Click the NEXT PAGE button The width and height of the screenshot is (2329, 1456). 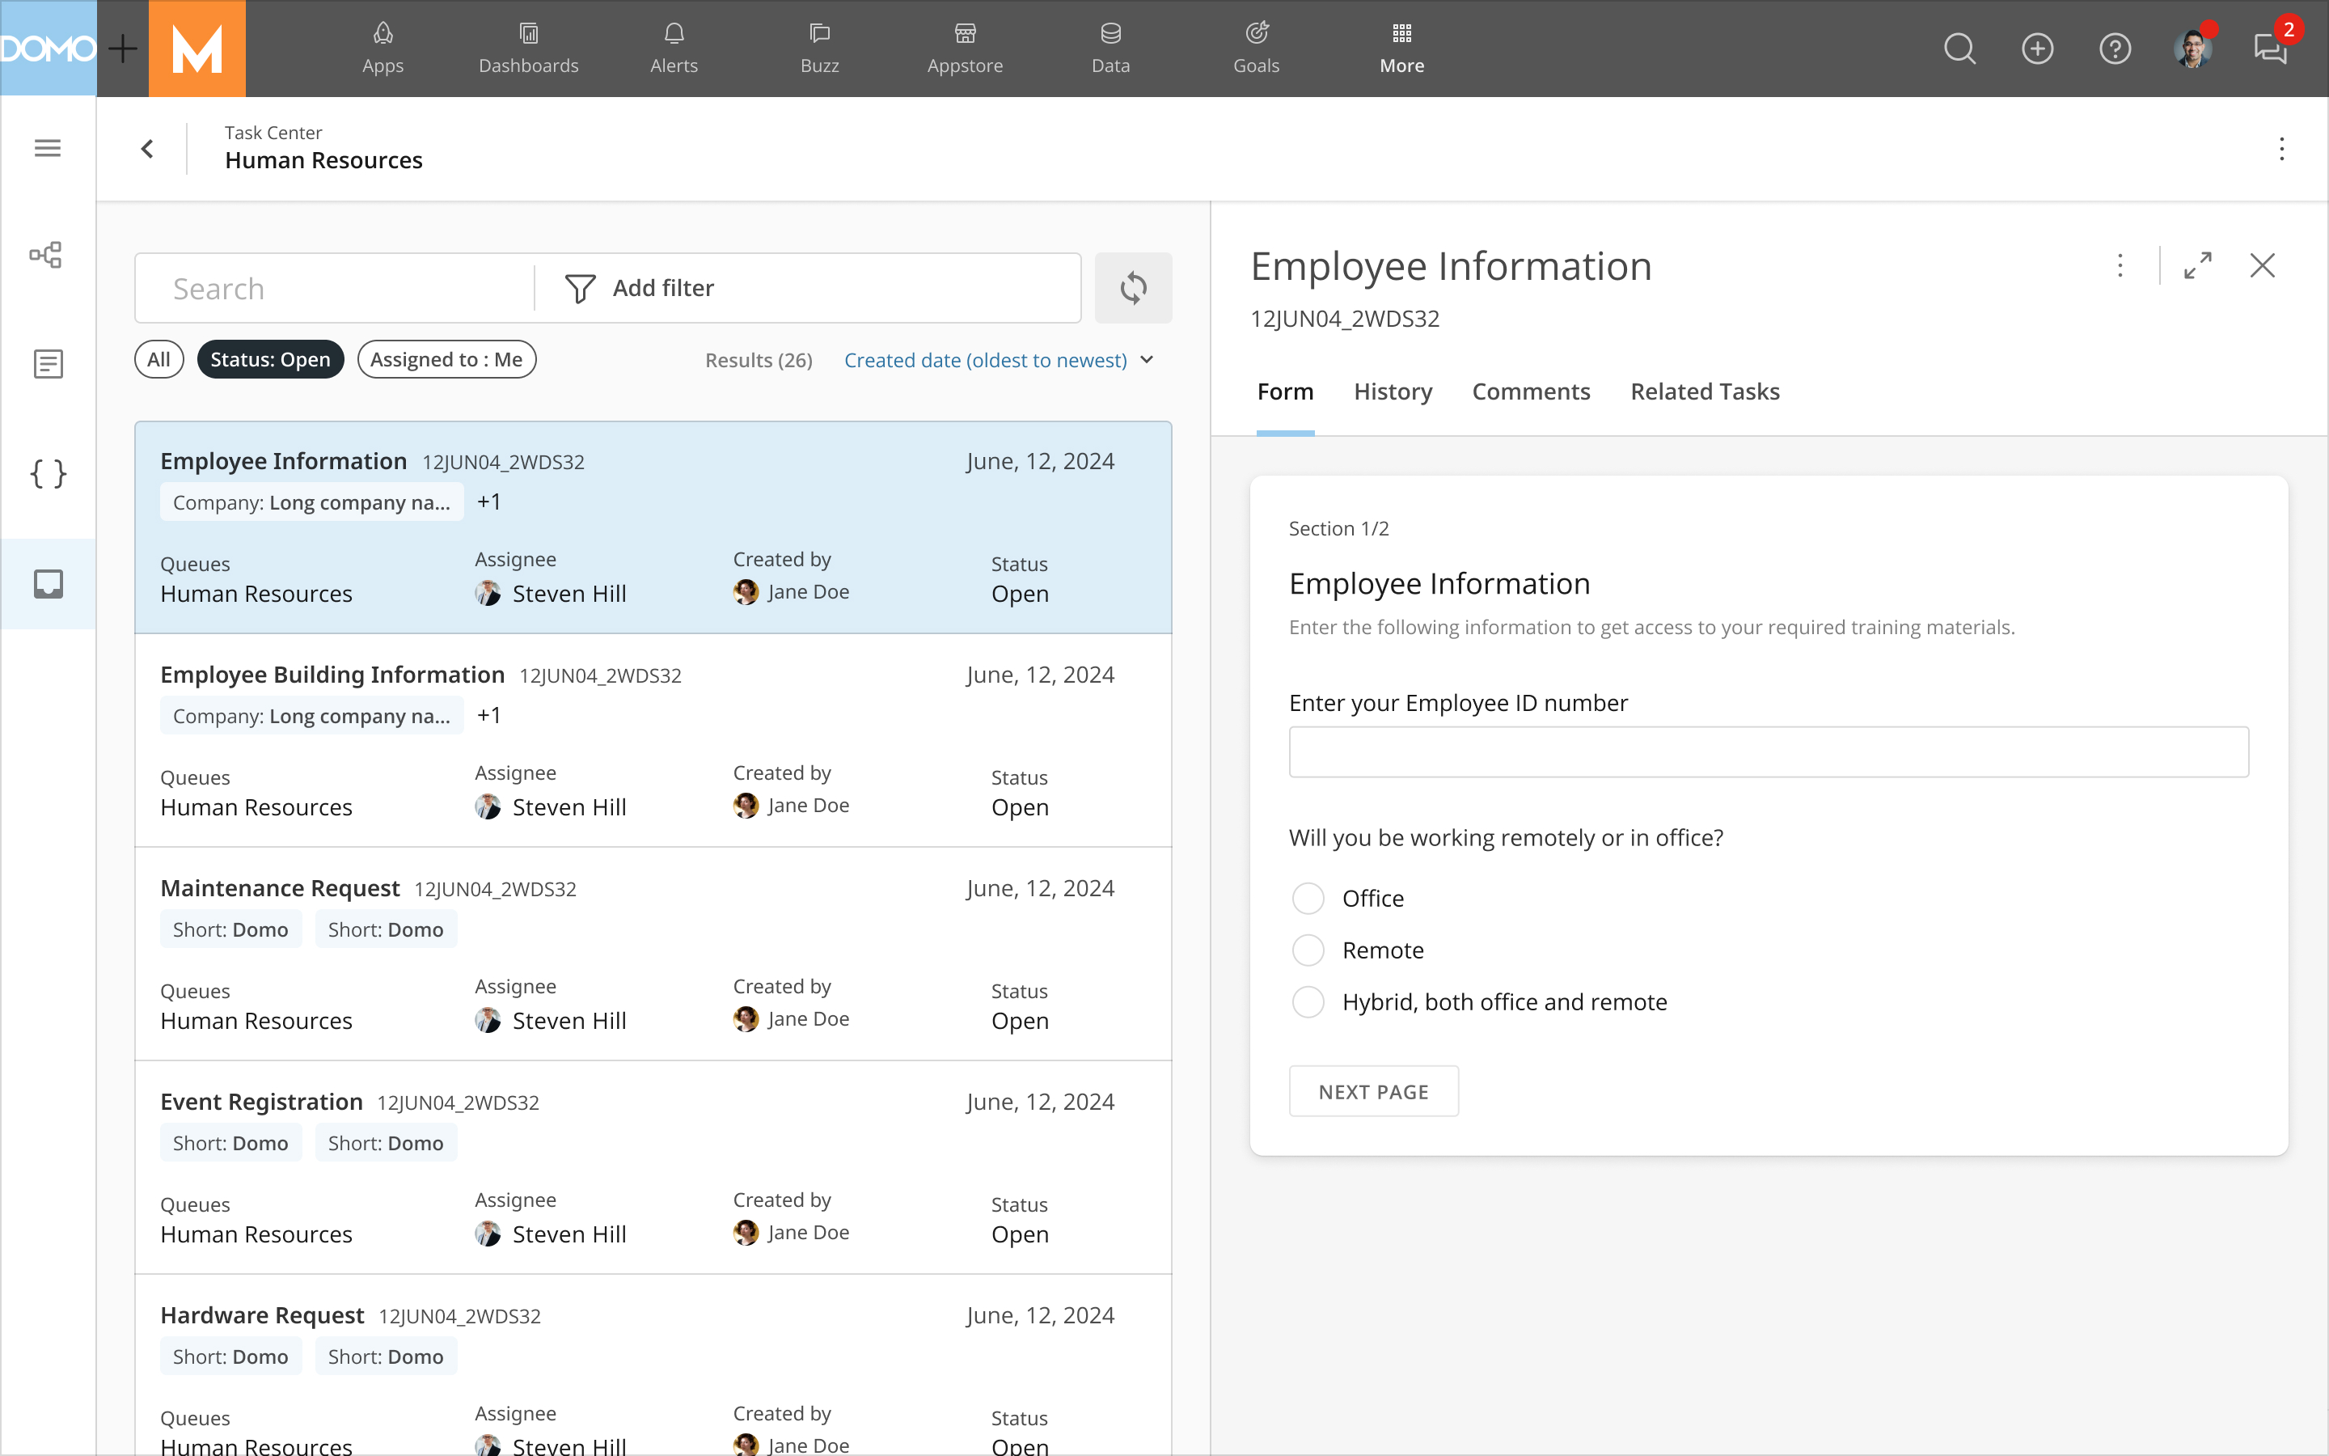(1373, 1092)
